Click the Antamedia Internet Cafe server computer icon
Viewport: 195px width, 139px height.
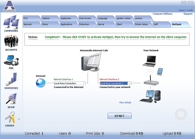point(91,62)
